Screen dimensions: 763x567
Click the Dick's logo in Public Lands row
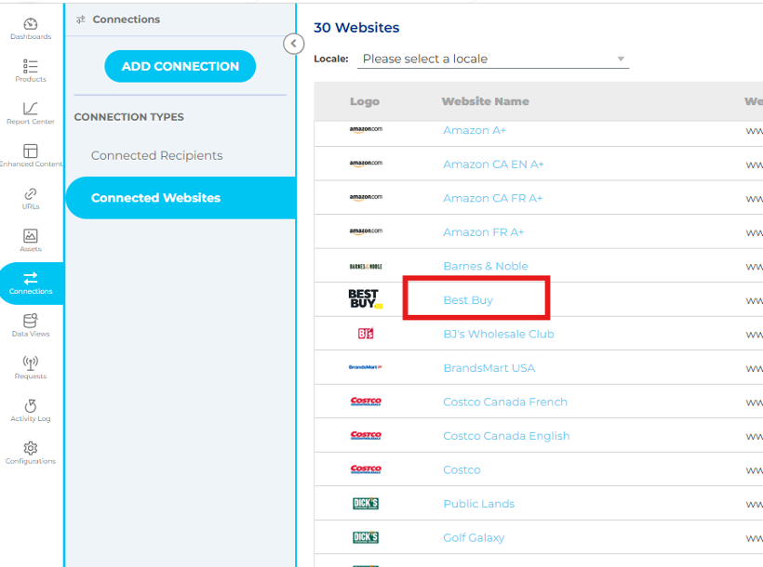click(366, 503)
